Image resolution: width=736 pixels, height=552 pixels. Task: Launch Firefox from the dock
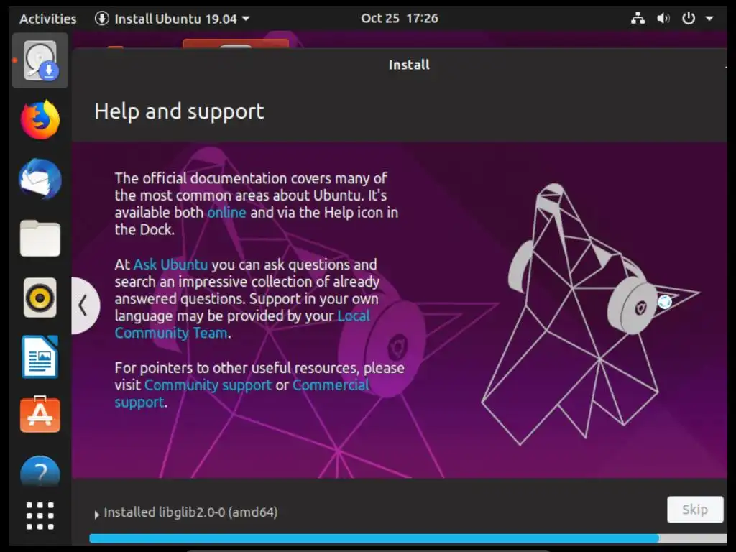pos(40,120)
